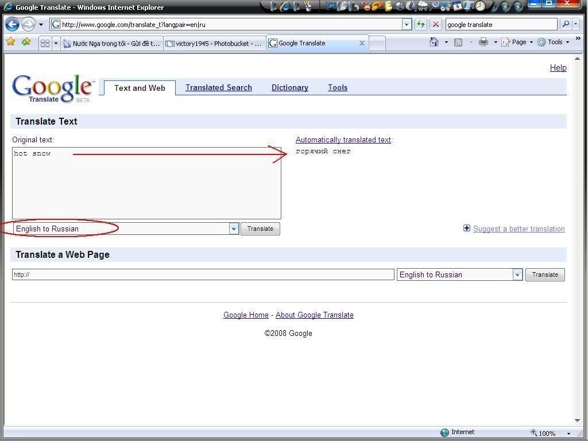This screenshot has width=588, height=441.
Task: Click the search magnifier icon
Action: [565, 24]
